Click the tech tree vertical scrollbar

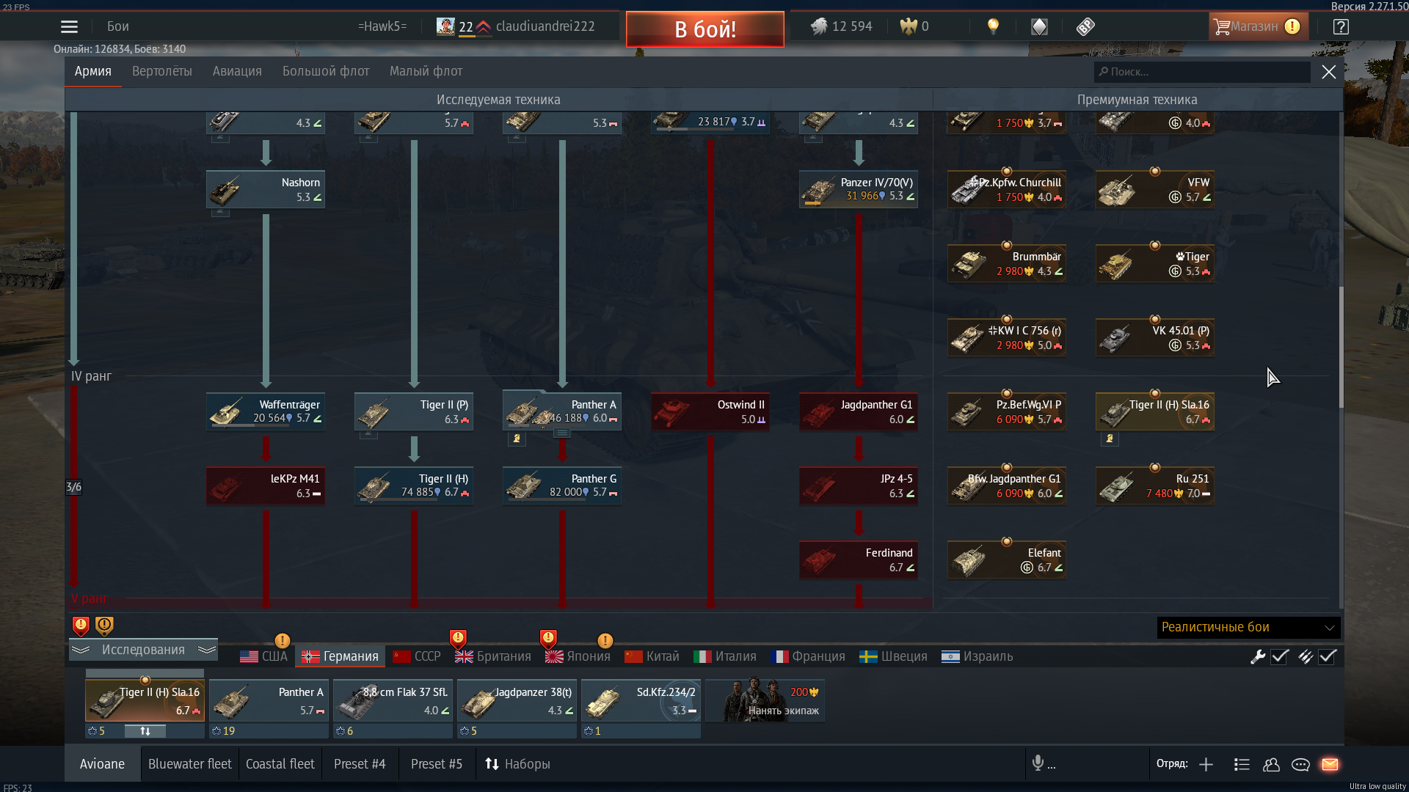[1341, 347]
